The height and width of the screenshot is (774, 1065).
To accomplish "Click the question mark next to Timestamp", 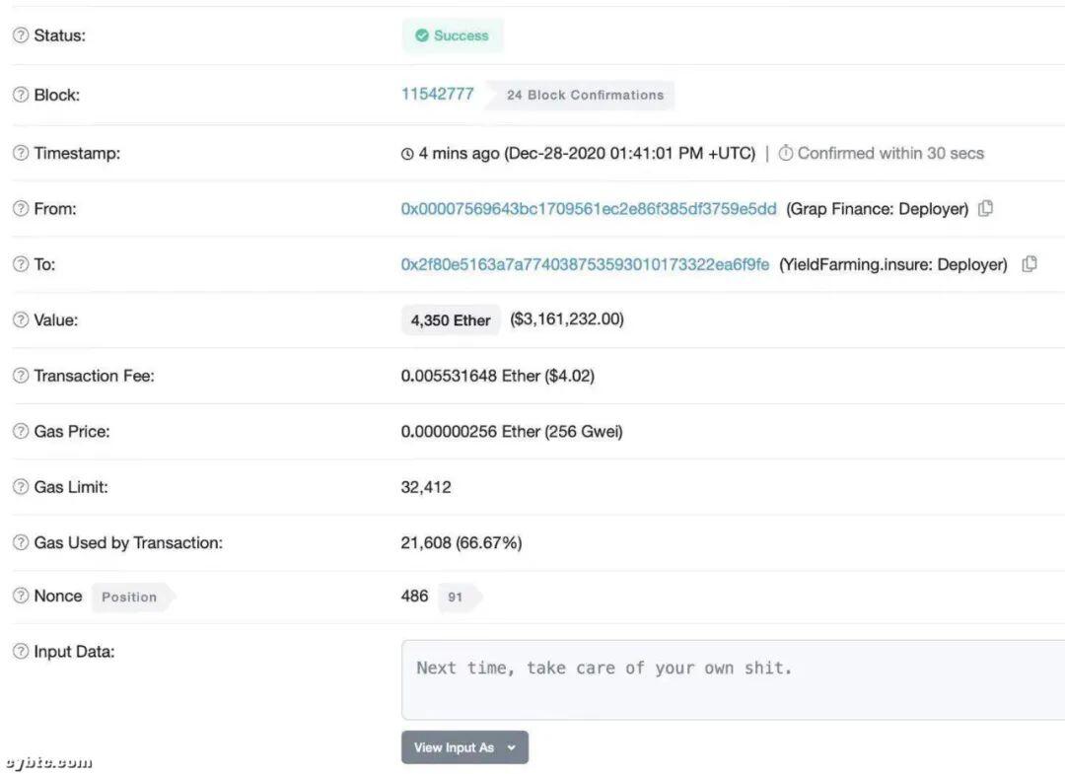I will click(x=21, y=153).
